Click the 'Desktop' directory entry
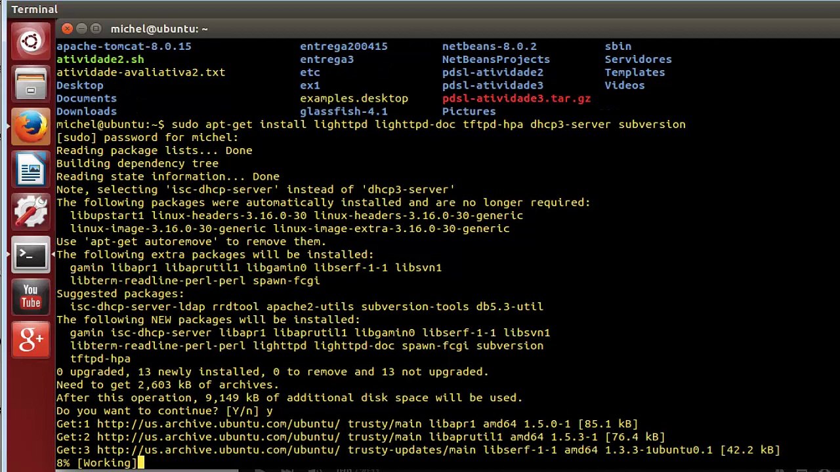The height and width of the screenshot is (472, 840). pyautogui.click(x=79, y=85)
